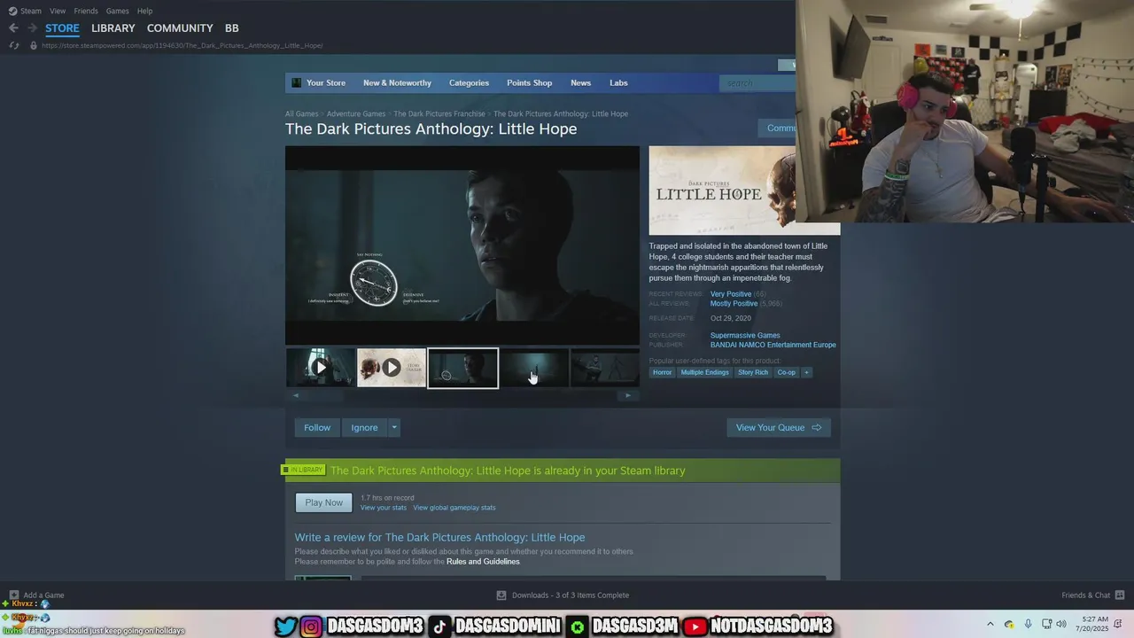Viewport: 1134px width, 638px height.
Task: Open the Very Positive recent reviews link
Action: 730,294
